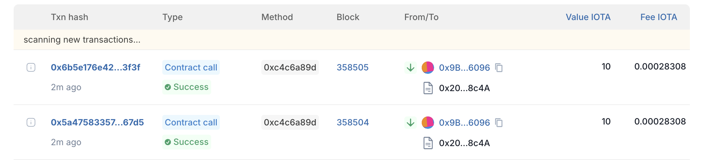Image resolution: width=701 pixels, height=160 pixels.
Task: Open info icon for transaction 0x5a47583357...67d5
Action: [x=31, y=122]
